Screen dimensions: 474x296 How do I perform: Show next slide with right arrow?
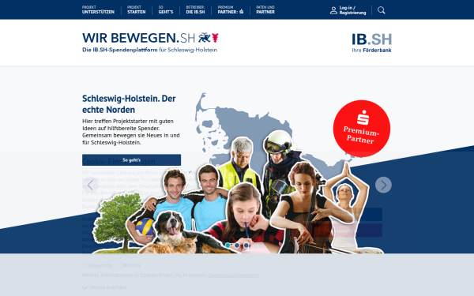[x=383, y=185]
